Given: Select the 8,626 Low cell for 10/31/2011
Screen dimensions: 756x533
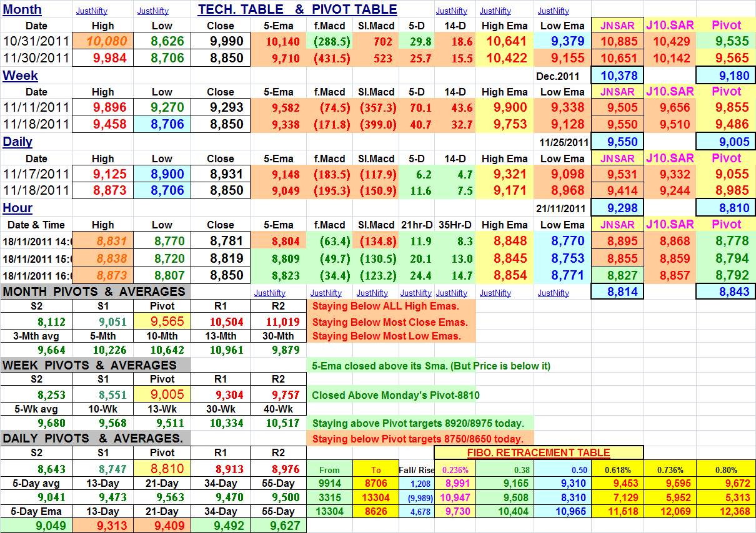Looking at the screenshot, I should (162, 42).
